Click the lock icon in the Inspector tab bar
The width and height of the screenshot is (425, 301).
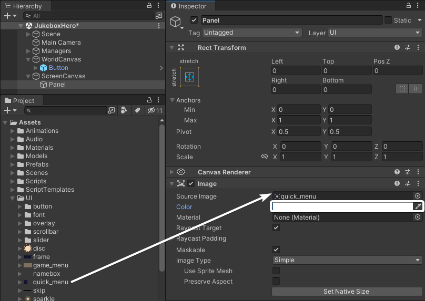[x=409, y=5]
